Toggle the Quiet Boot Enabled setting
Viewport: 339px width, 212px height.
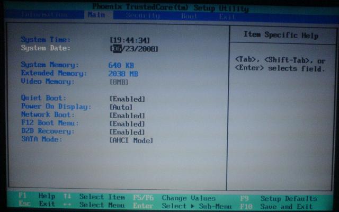tap(127, 99)
